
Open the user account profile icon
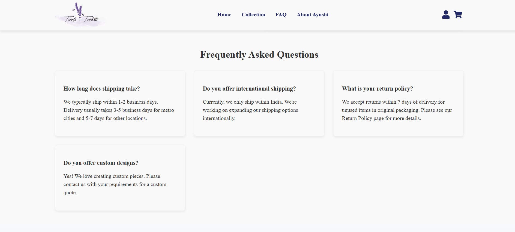pyautogui.click(x=446, y=15)
